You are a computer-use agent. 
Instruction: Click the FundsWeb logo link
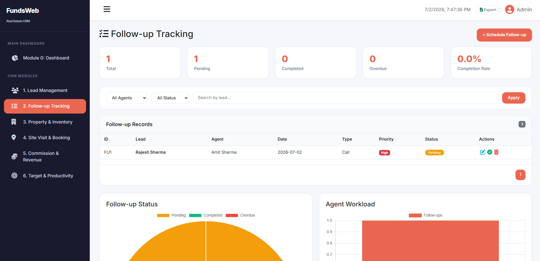click(23, 11)
